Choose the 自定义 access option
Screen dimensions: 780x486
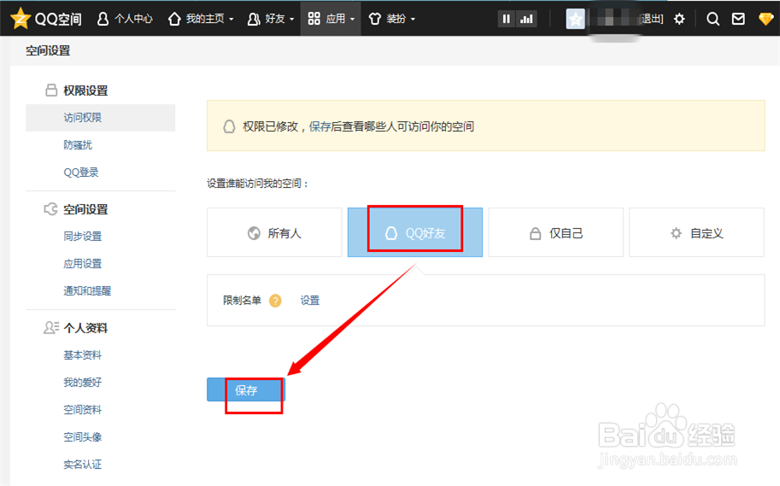(x=697, y=233)
